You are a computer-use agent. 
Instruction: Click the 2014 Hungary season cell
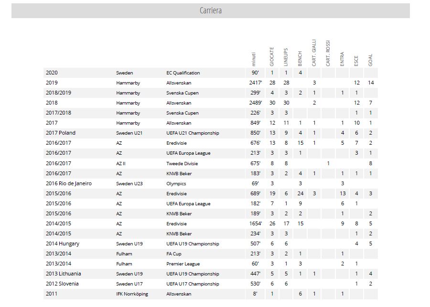63,243
